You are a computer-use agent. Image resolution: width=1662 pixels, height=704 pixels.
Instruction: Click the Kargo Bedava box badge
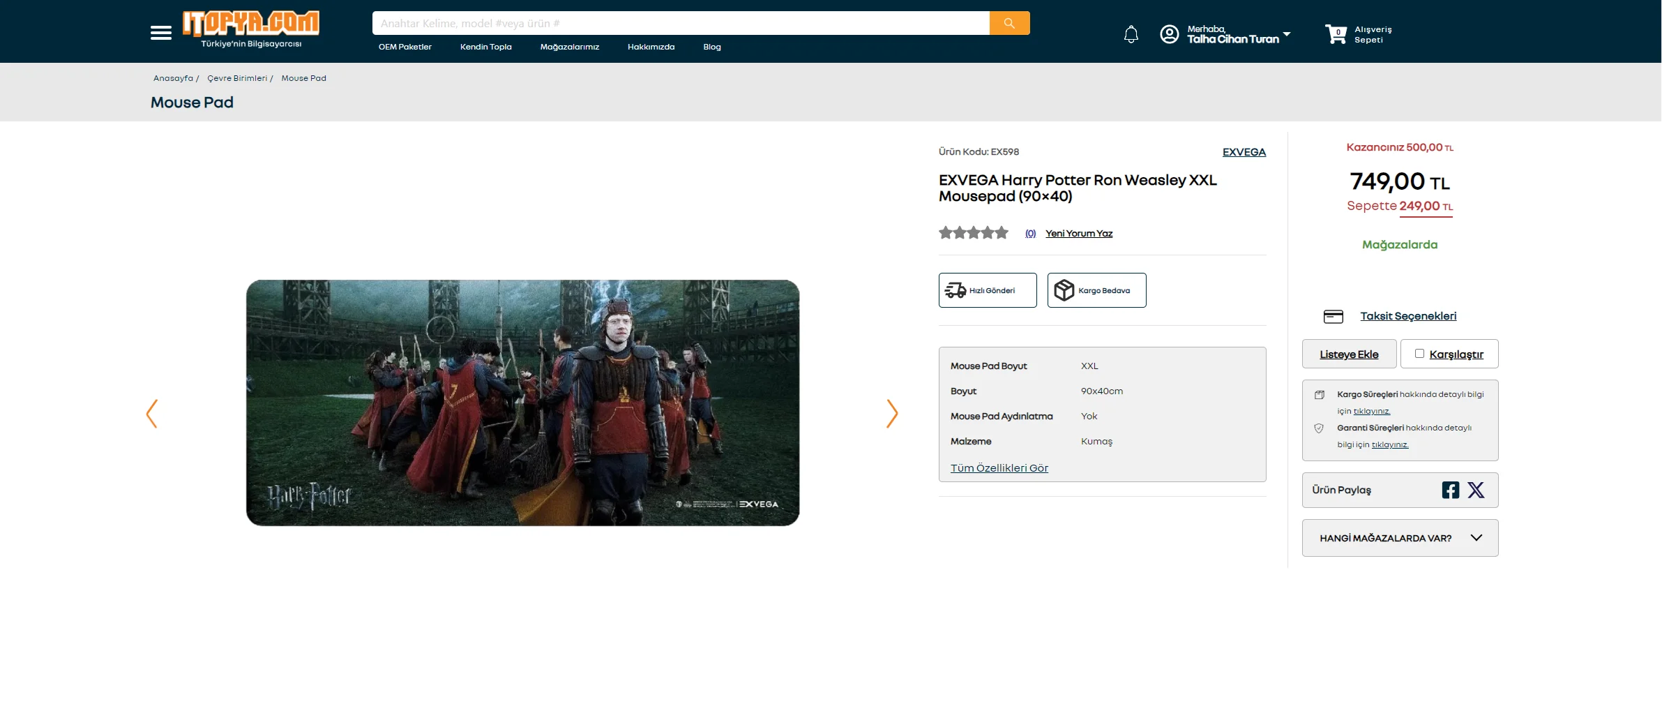tap(1096, 290)
